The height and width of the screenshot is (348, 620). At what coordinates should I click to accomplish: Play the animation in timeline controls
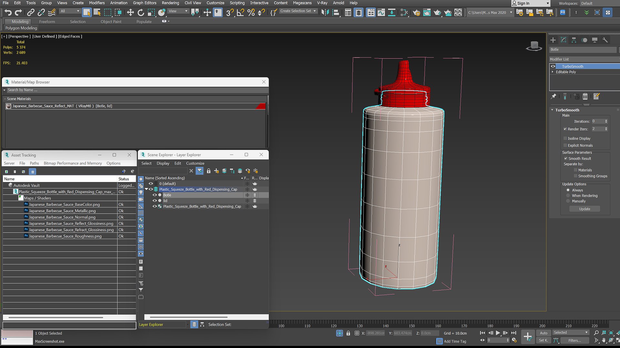click(x=498, y=333)
